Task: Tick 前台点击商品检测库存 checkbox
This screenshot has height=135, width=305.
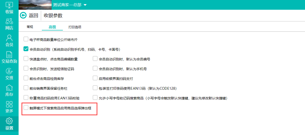Action: pos(26,78)
